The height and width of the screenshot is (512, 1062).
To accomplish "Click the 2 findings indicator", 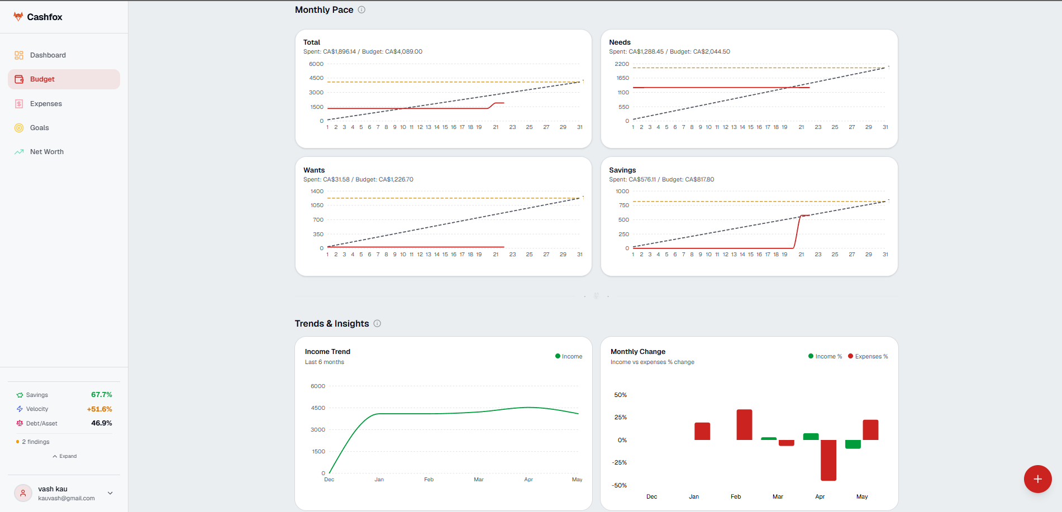I will click(33, 442).
